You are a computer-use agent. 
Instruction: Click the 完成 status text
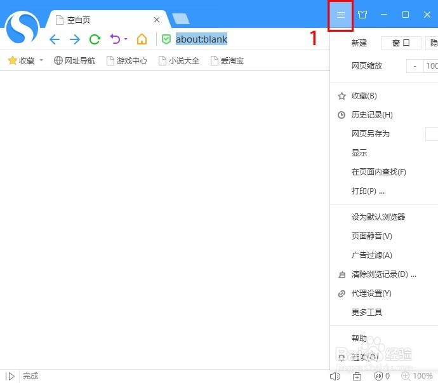point(30,376)
